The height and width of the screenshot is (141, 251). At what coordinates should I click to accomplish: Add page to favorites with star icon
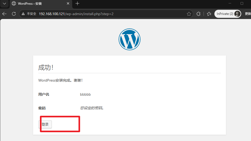click(x=189, y=14)
